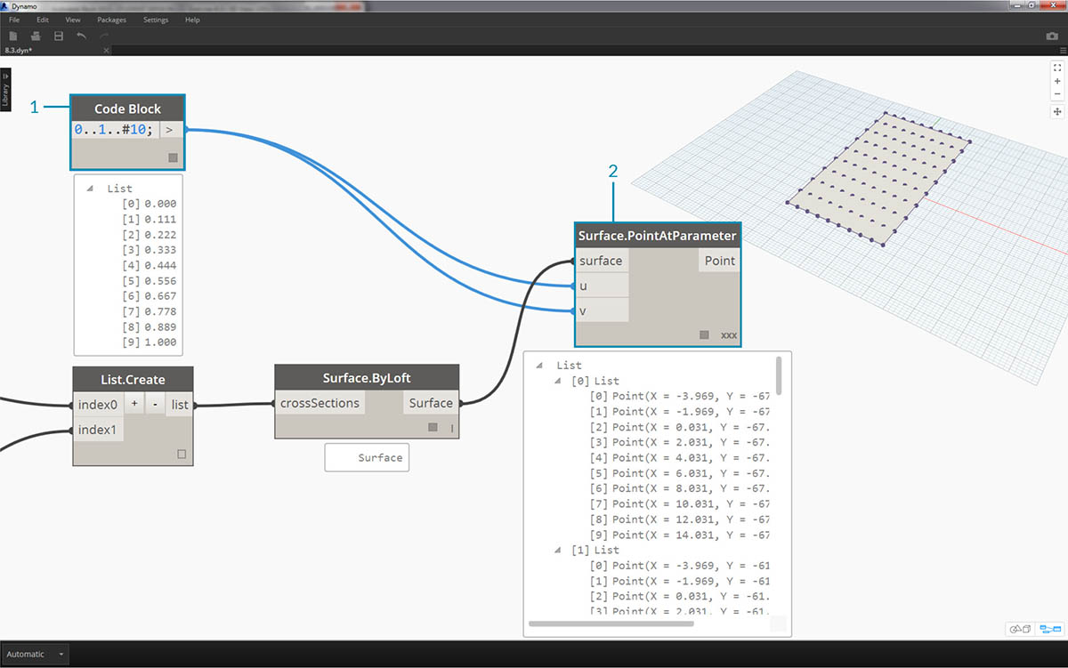Click the Undo arrow icon
Viewport: 1068px width, 668px height.
click(82, 36)
